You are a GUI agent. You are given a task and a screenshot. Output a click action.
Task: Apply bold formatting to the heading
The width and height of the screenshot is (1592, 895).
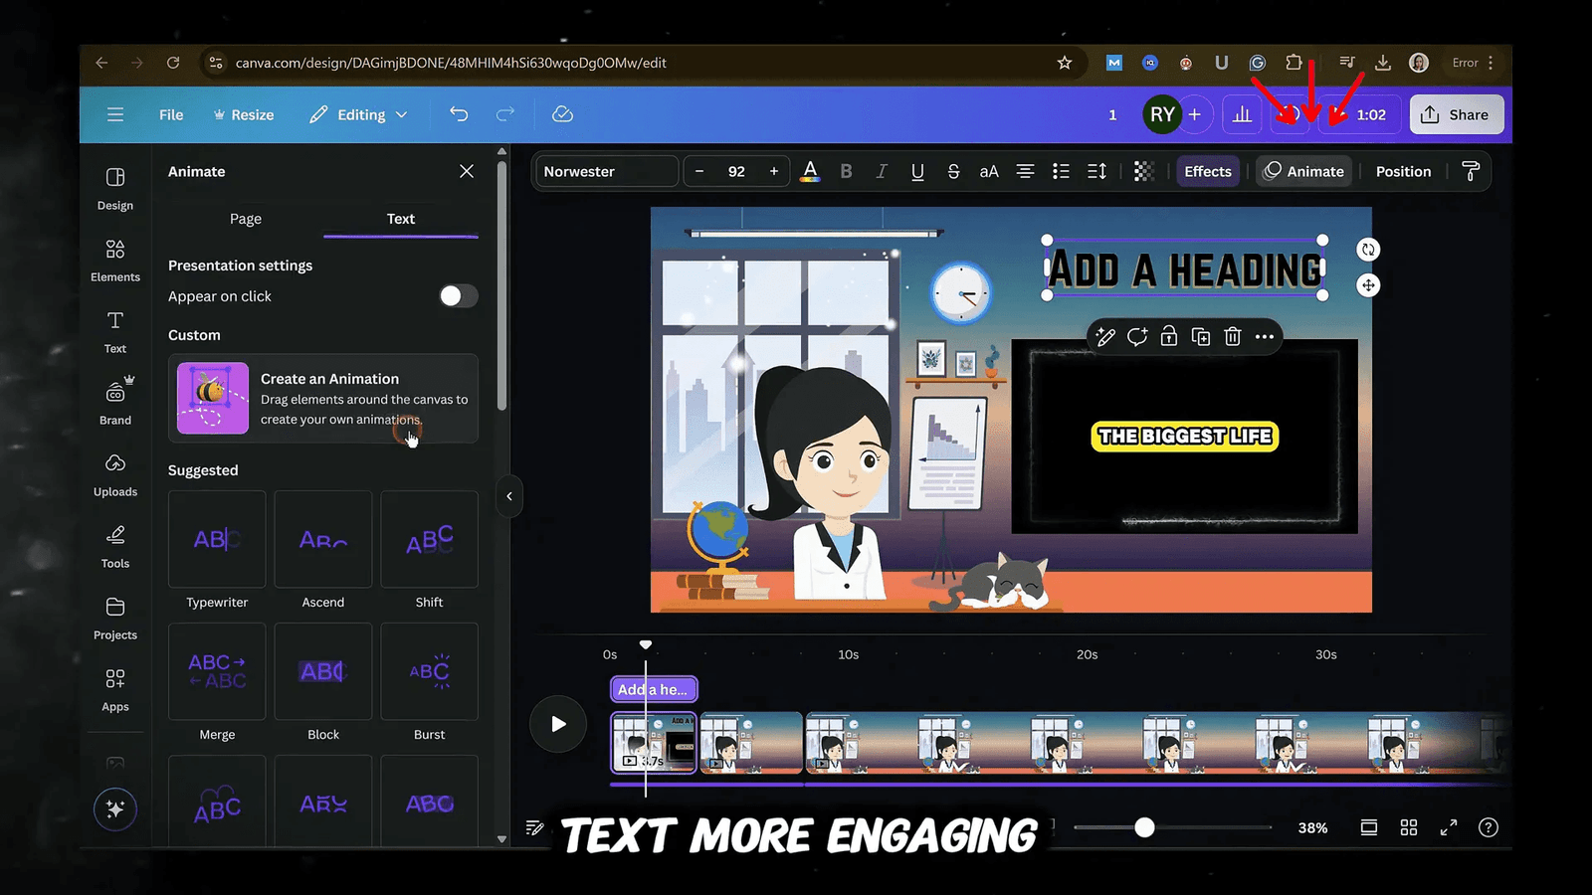click(x=845, y=171)
